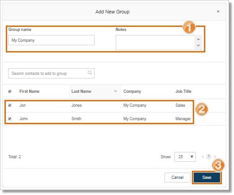
Task: Select the first name Jon cell
Action: point(22,105)
